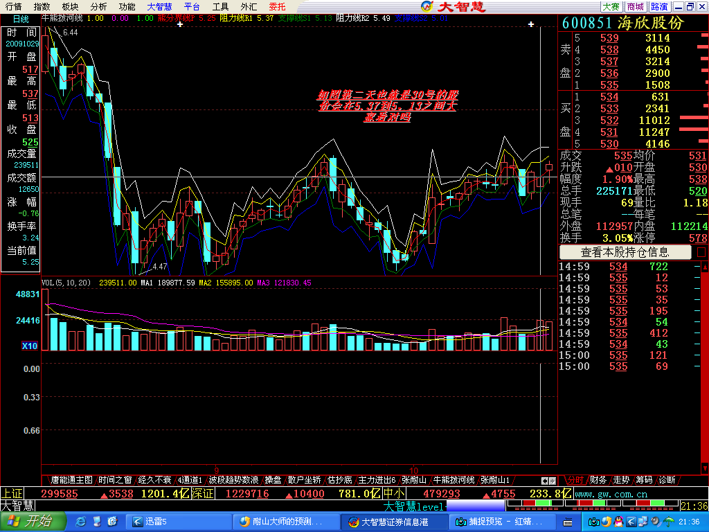Screen dimensions: 709x532
Task: Switch to the 走势 tab
Action: tap(621, 480)
